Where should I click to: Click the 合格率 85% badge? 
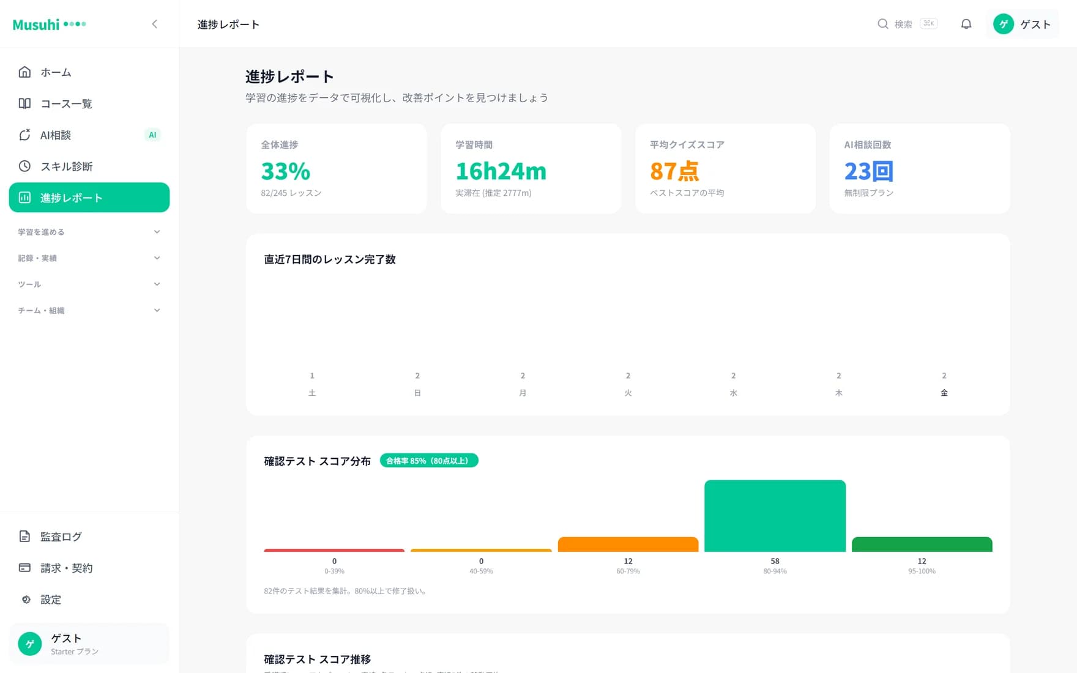(x=429, y=461)
